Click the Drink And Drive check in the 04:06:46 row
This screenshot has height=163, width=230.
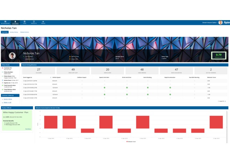pos(127,95)
